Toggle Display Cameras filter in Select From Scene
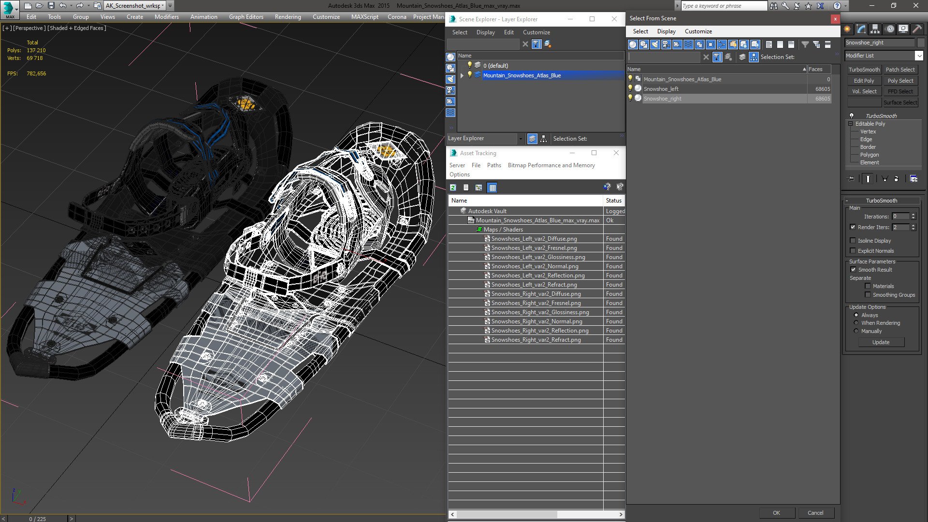 click(666, 44)
